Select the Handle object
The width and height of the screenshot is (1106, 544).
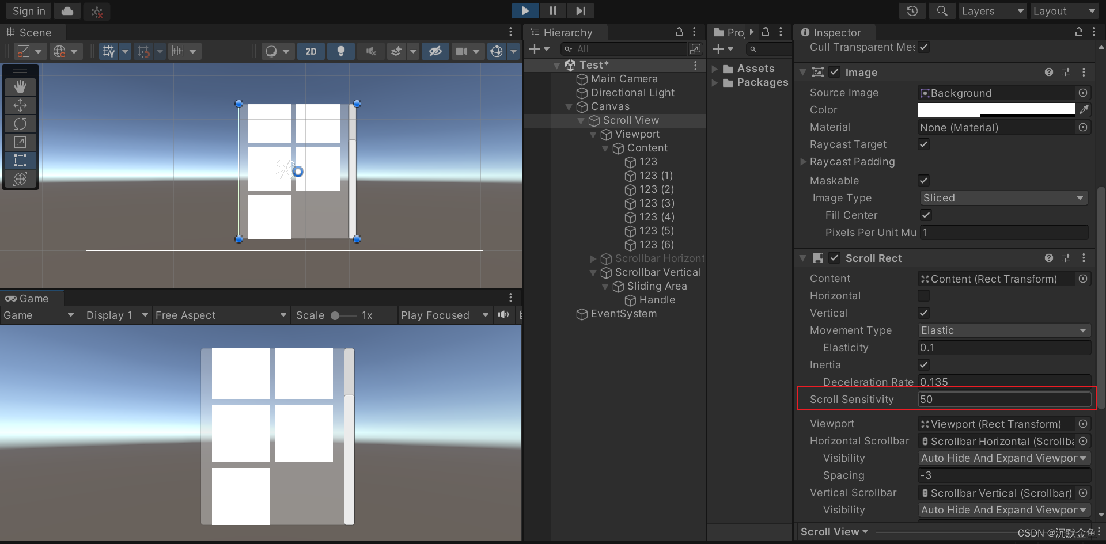(x=657, y=300)
